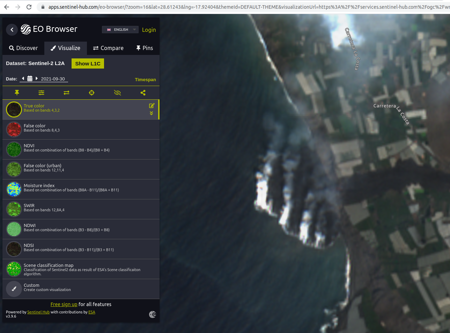The width and height of the screenshot is (450, 333).
Task: Go to the next date with right arrow
Action: click(x=37, y=79)
